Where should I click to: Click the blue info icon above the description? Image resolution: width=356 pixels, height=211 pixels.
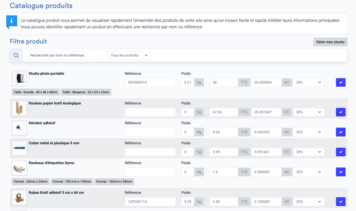coord(11,21)
